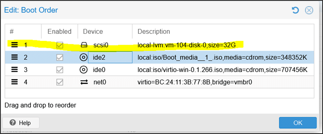The width and height of the screenshot is (323, 134).
Task: Click the net0 network arrows icon
Action: point(84,82)
